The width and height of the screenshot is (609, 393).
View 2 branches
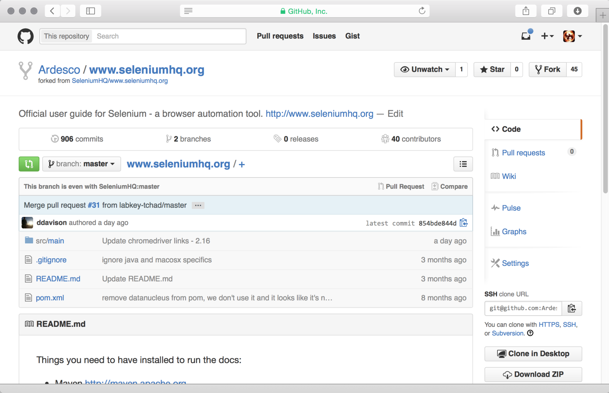click(188, 139)
